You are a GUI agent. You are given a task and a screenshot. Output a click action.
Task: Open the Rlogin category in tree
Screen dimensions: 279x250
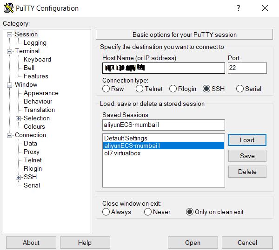(x=33, y=168)
